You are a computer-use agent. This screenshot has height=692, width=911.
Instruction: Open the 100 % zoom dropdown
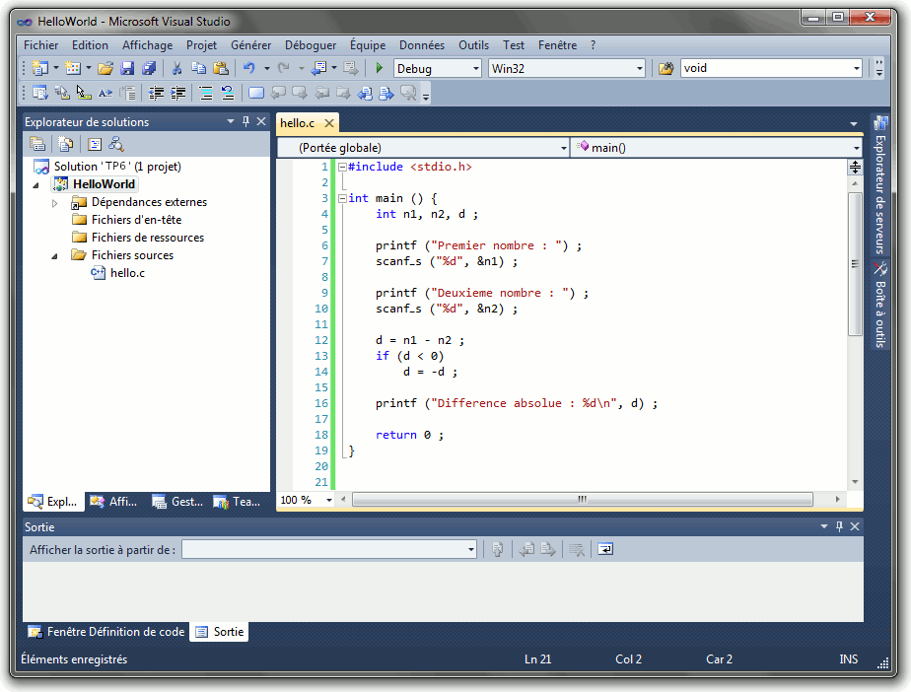(329, 500)
